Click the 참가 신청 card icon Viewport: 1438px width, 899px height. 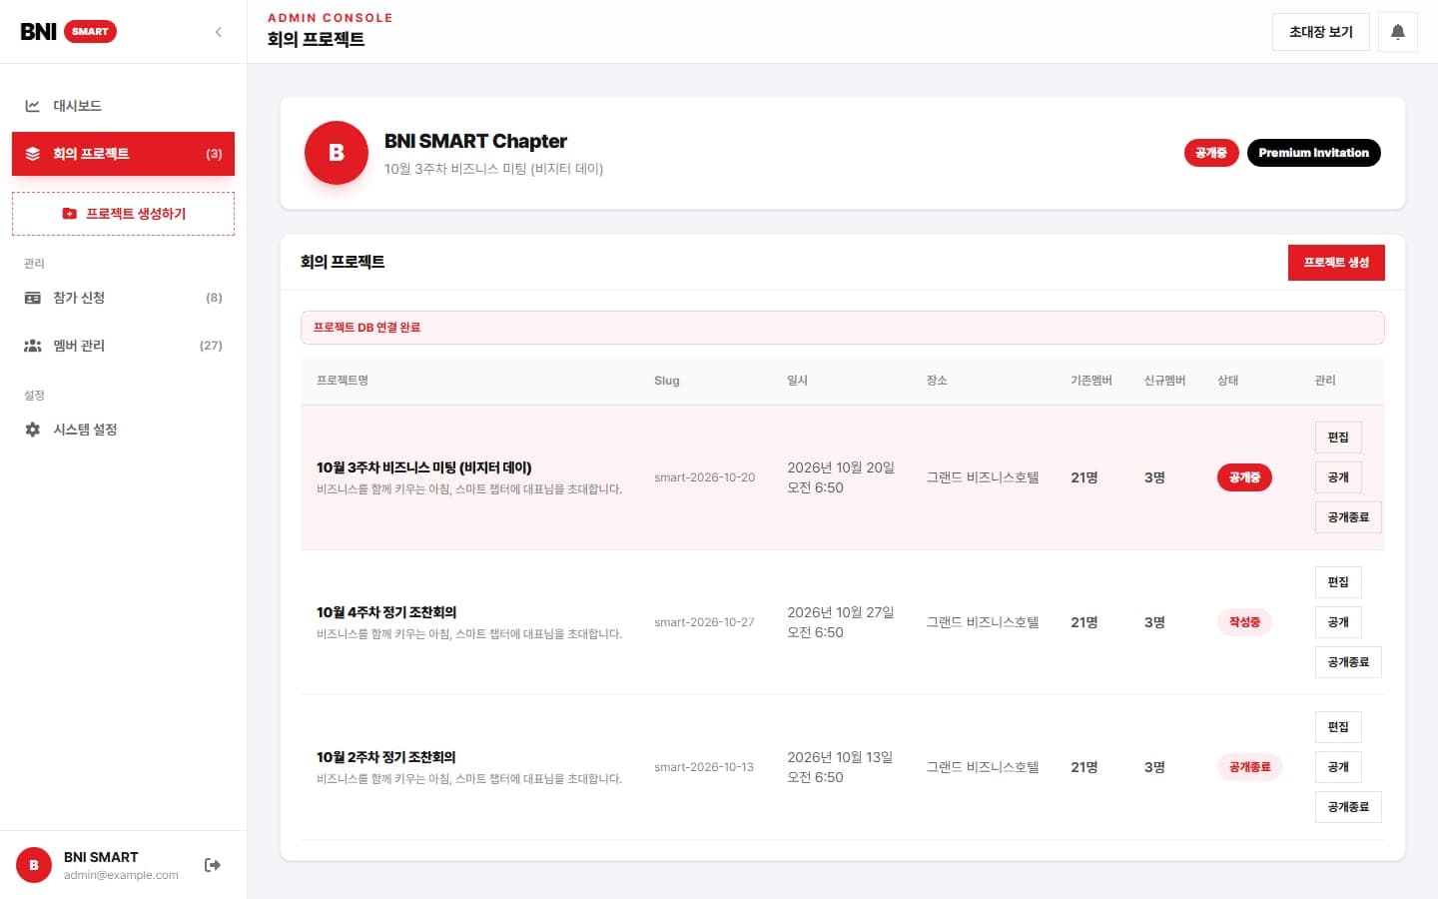pyautogui.click(x=33, y=298)
